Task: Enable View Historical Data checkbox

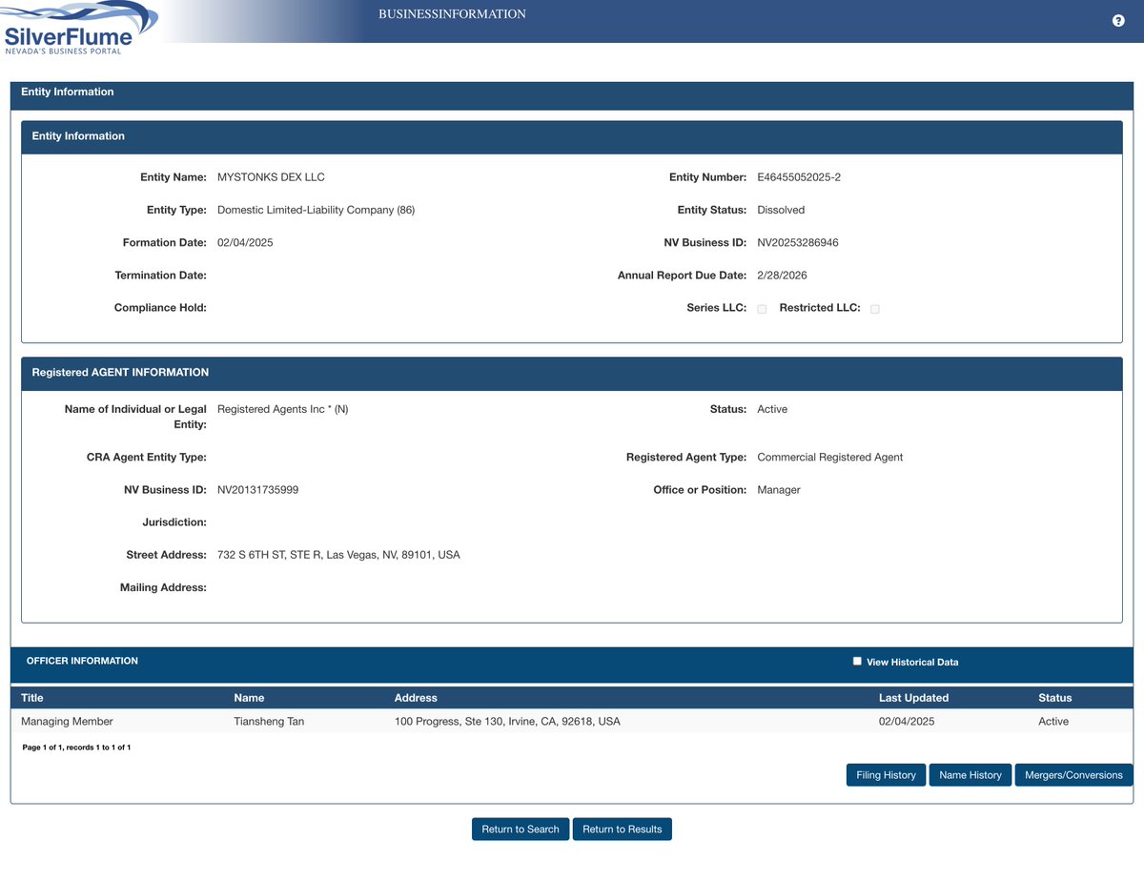Action: coord(857,661)
